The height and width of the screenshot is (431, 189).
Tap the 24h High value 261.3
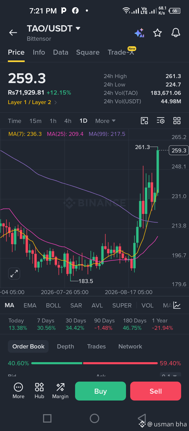(173, 76)
